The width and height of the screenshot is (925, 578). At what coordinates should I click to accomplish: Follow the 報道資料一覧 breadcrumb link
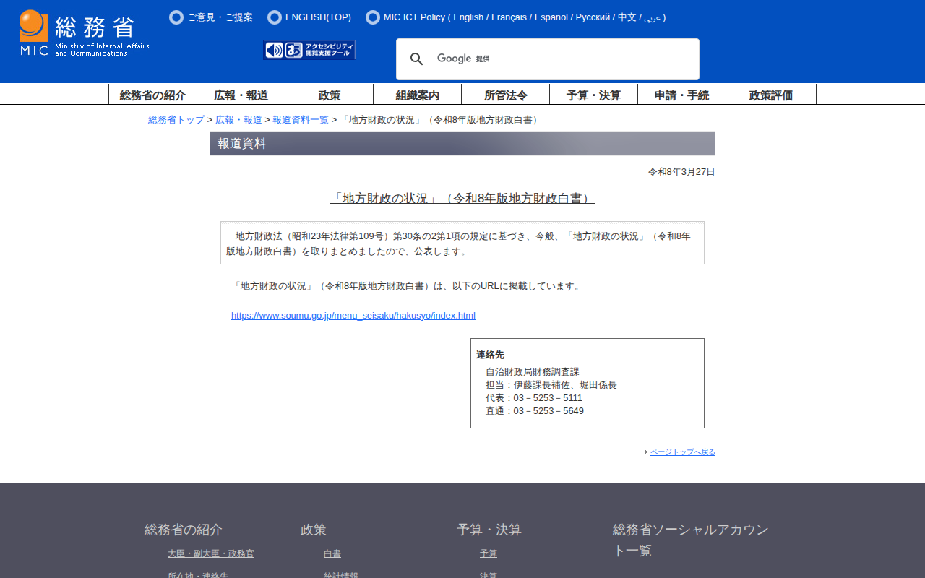[x=300, y=120]
